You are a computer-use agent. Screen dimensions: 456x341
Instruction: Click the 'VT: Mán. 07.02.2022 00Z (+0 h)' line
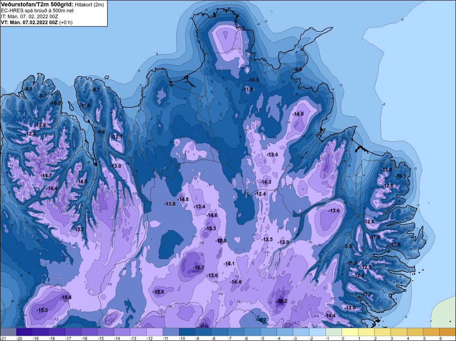coord(36,22)
